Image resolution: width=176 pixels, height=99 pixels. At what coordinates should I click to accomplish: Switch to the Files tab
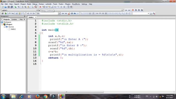tap(21, 20)
